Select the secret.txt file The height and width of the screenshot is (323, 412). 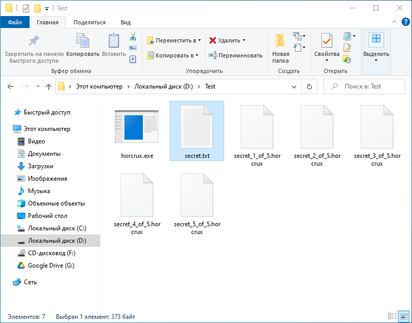(197, 131)
